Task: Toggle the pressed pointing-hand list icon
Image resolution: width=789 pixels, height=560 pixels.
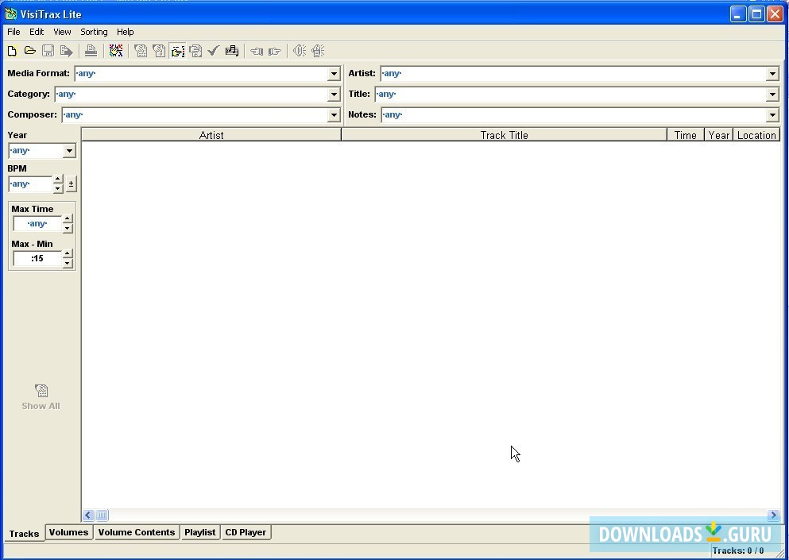Action: point(177,51)
